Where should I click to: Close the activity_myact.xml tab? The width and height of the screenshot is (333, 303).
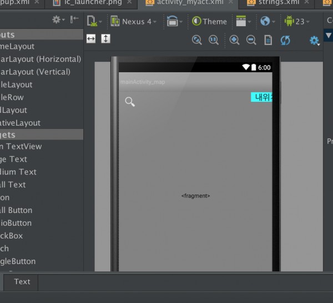click(231, 2)
